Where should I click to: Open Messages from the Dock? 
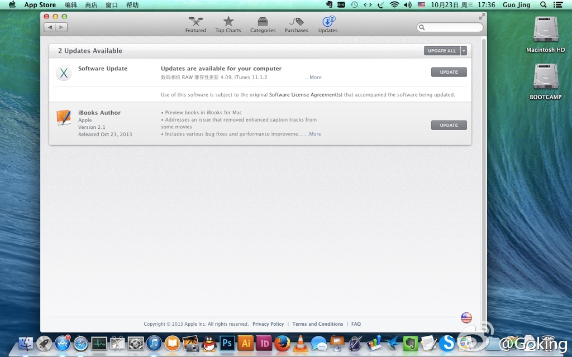tap(319, 344)
